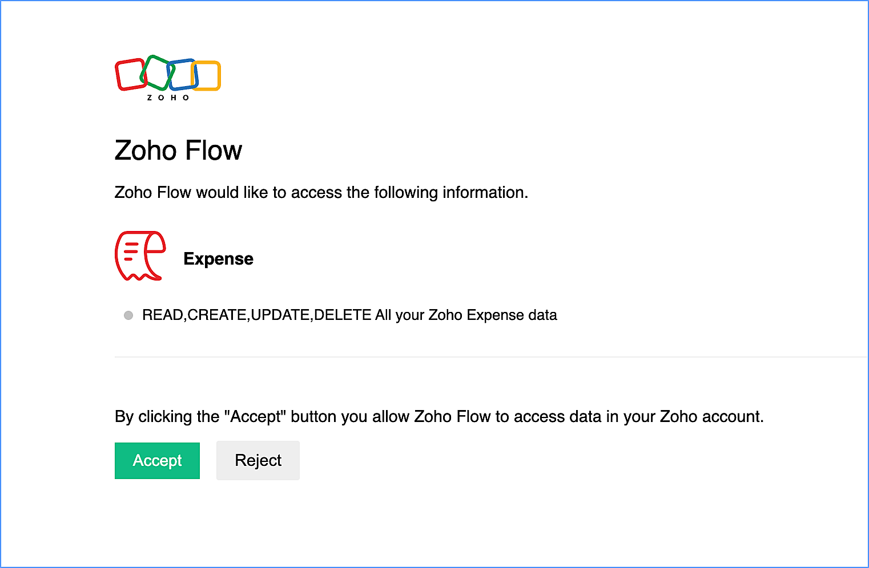
Task: Click the gray bullet beside the permissions line
Action: click(x=128, y=315)
